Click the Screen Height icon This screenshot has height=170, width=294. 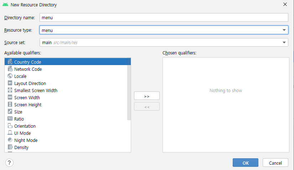coord(10,104)
